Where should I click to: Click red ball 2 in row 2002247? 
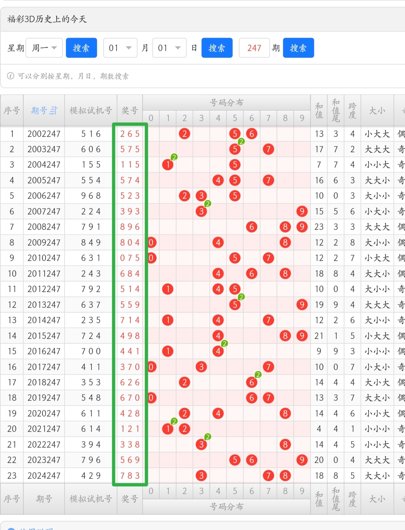184,134
